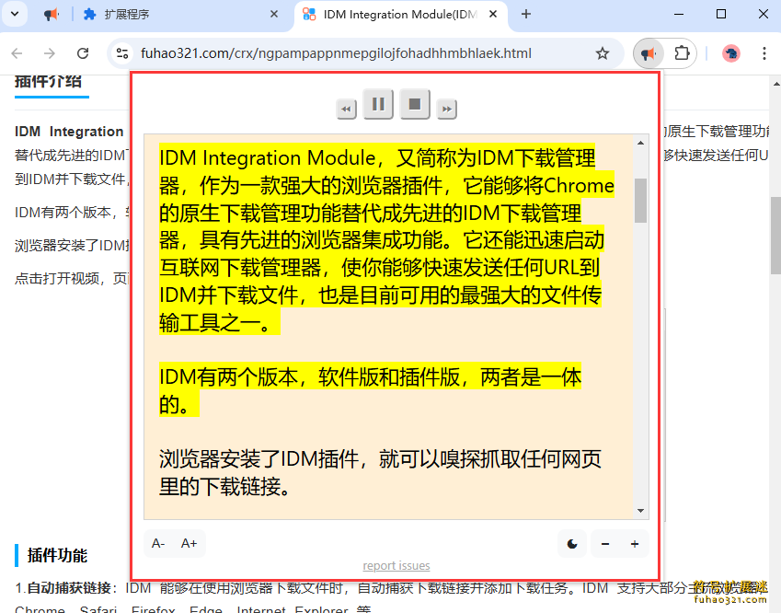
Task: Switch to the 扩展程序 tab
Action: tap(178, 15)
